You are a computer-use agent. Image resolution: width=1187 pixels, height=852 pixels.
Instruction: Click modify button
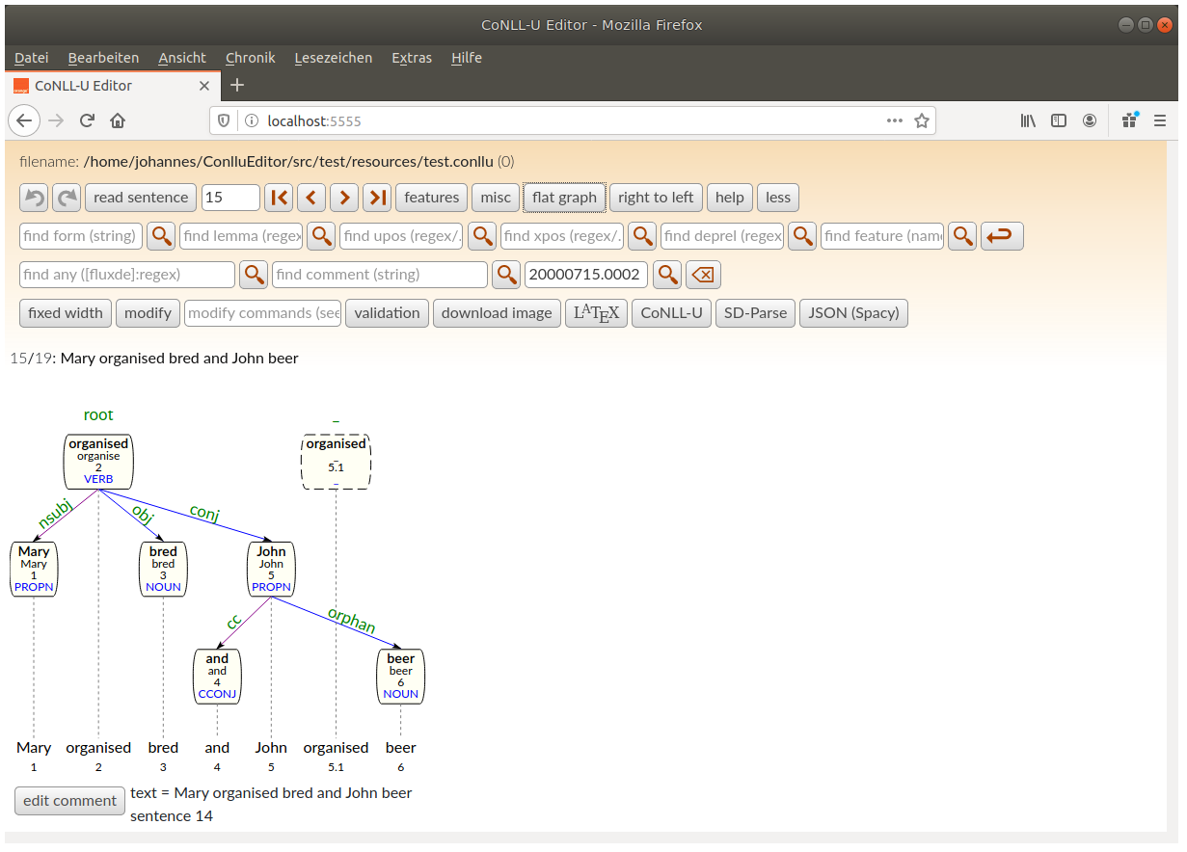148,313
